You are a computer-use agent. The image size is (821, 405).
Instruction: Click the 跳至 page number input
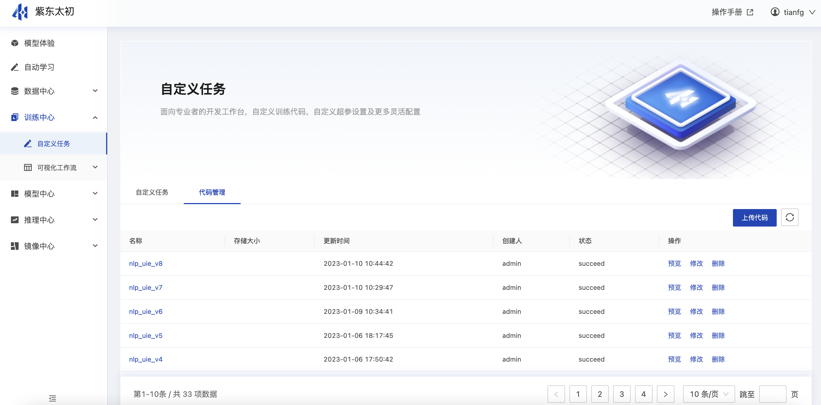click(x=773, y=394)
